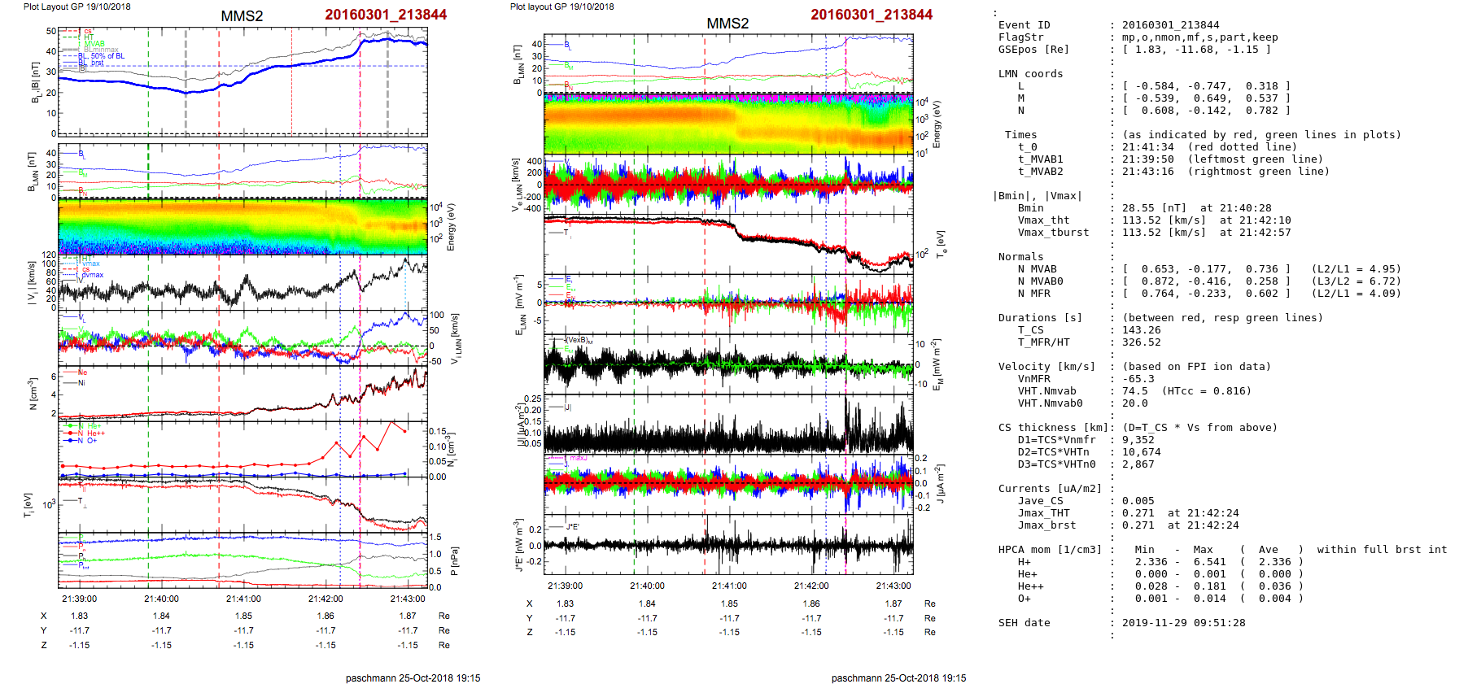
Task: Select the N vector '[ 0.608, -0.142, 0.782 ]'
Action: pos(1206,111)
